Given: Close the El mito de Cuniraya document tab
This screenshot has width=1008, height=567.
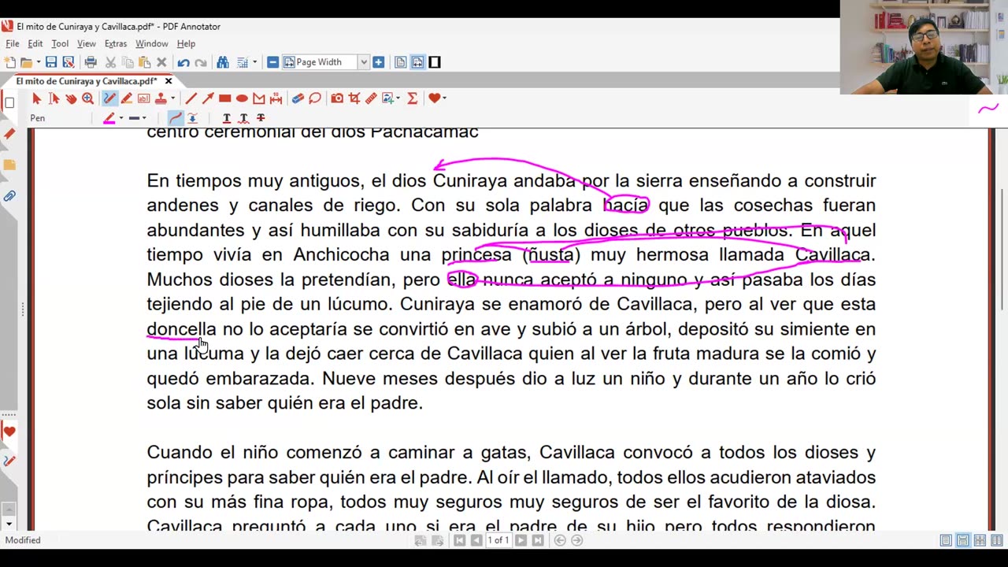Looking at the screenshot, I should point(169,81).
